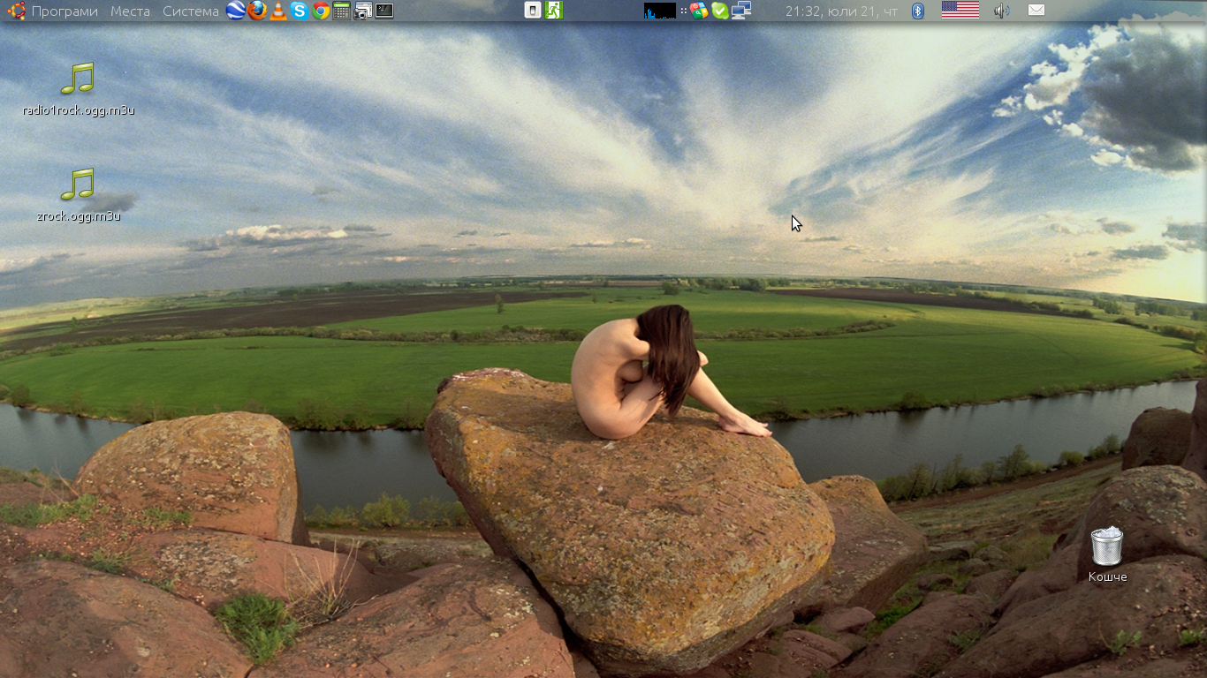Launch the Firefox browser

click(x=256, y=11)
